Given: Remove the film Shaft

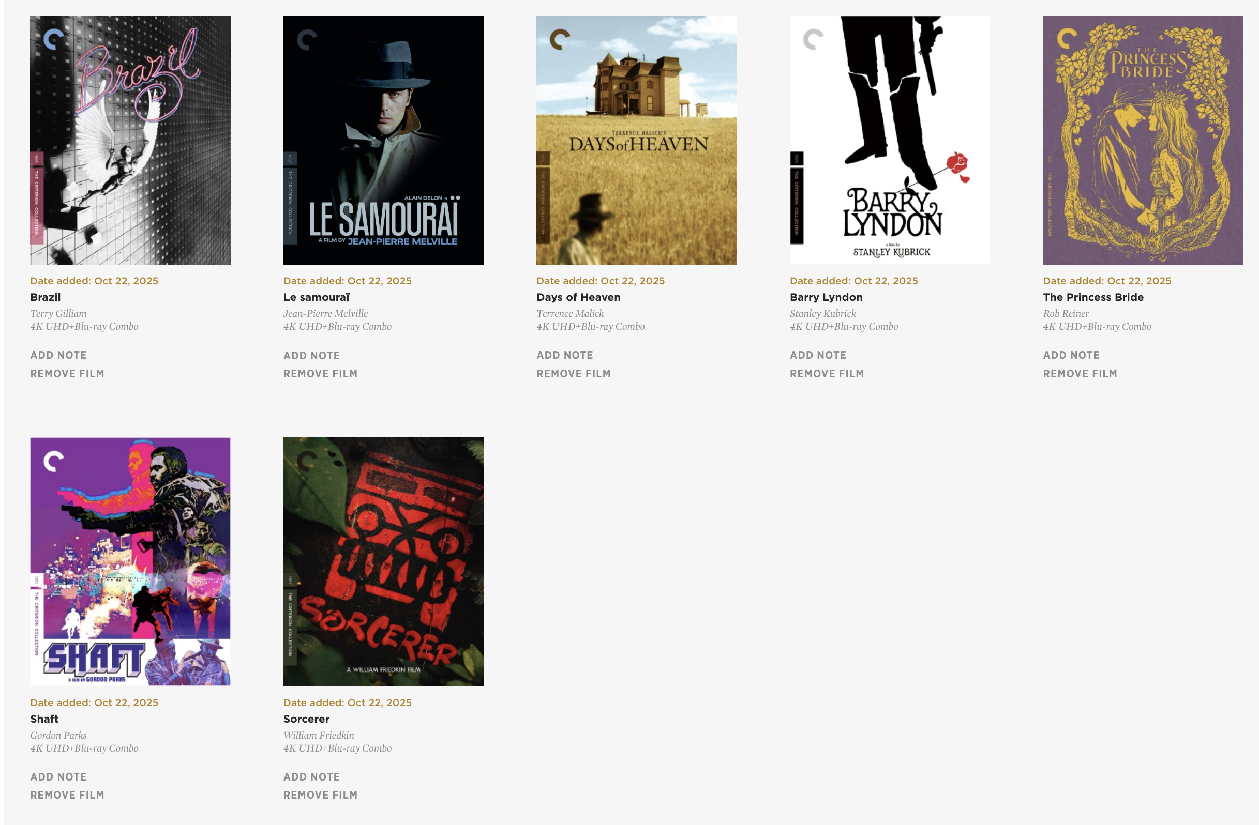Looking at the screenshot, I should [x=67, y=795].
